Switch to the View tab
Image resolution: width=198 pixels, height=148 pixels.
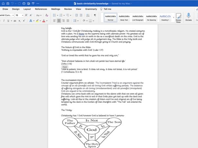coord(78,9)
